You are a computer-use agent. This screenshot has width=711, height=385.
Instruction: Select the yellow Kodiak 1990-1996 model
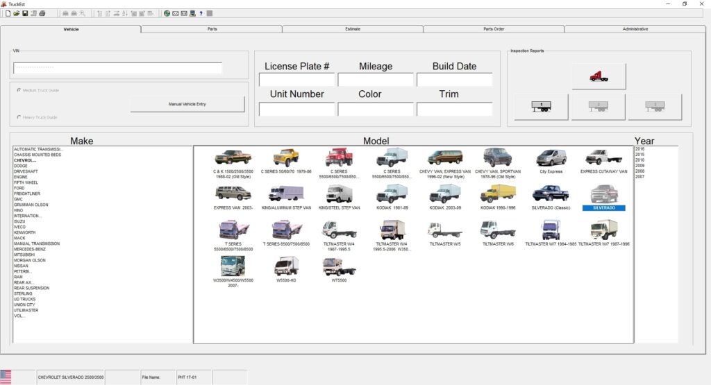(x=498, y=198)
